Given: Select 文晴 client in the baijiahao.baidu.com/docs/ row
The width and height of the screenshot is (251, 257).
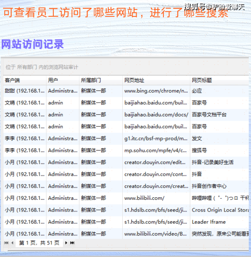Looking at the screenshot, I should click(x=25, y=115).
